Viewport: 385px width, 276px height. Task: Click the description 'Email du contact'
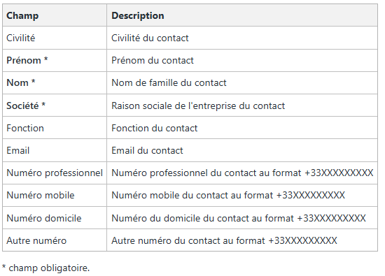point(147,150)
